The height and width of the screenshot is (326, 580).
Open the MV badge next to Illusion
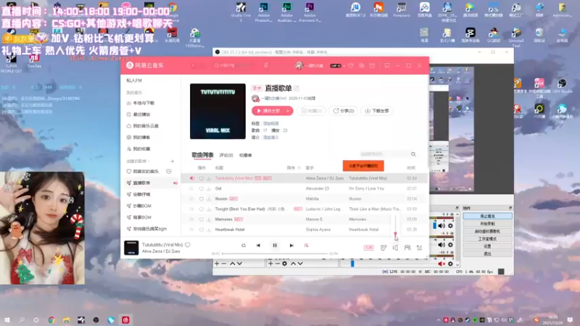pyautogui.click(x=233, y=198)
